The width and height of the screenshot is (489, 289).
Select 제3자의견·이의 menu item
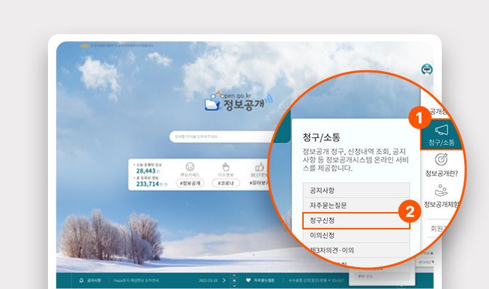(356, 250)
